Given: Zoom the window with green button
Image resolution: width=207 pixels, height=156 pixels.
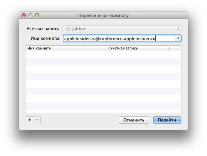Looking at the screenshot, I should coord(37,15).
